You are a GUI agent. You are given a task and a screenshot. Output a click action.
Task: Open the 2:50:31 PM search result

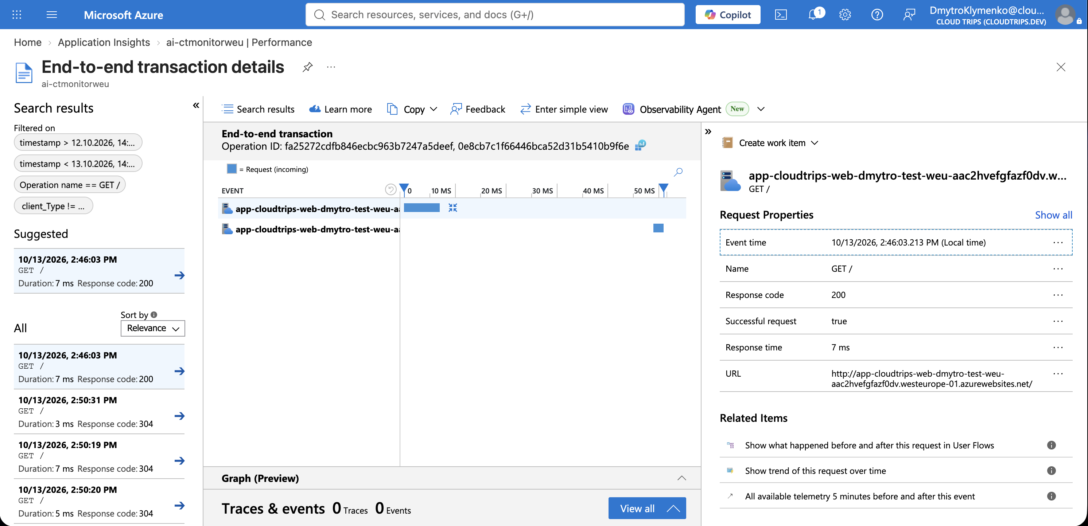tap(99, 412)
